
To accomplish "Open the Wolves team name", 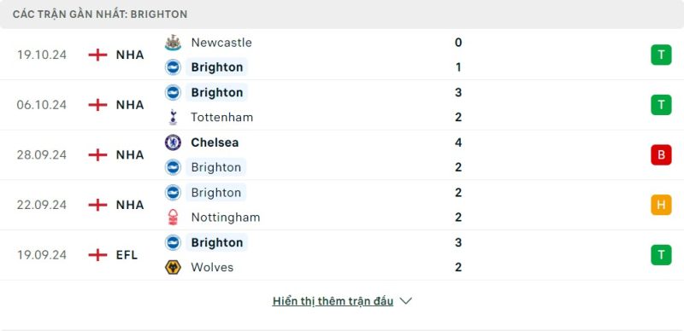I will [x=212, y=267].
